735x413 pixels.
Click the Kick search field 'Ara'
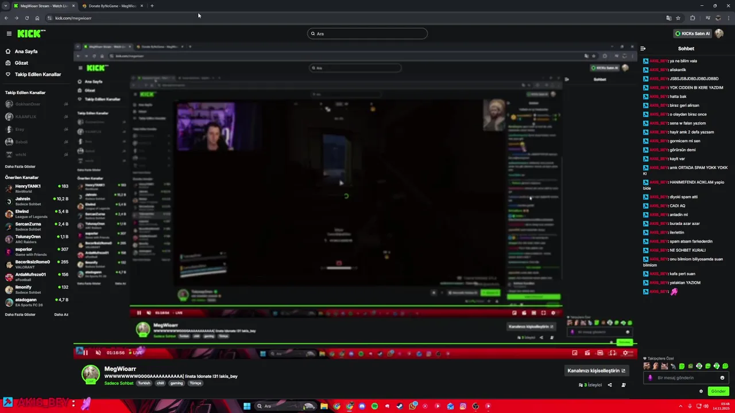point(367,34)
